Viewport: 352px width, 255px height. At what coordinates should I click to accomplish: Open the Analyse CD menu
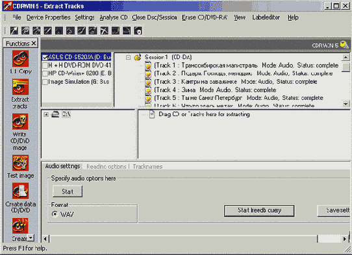click(x=114, y=18)
